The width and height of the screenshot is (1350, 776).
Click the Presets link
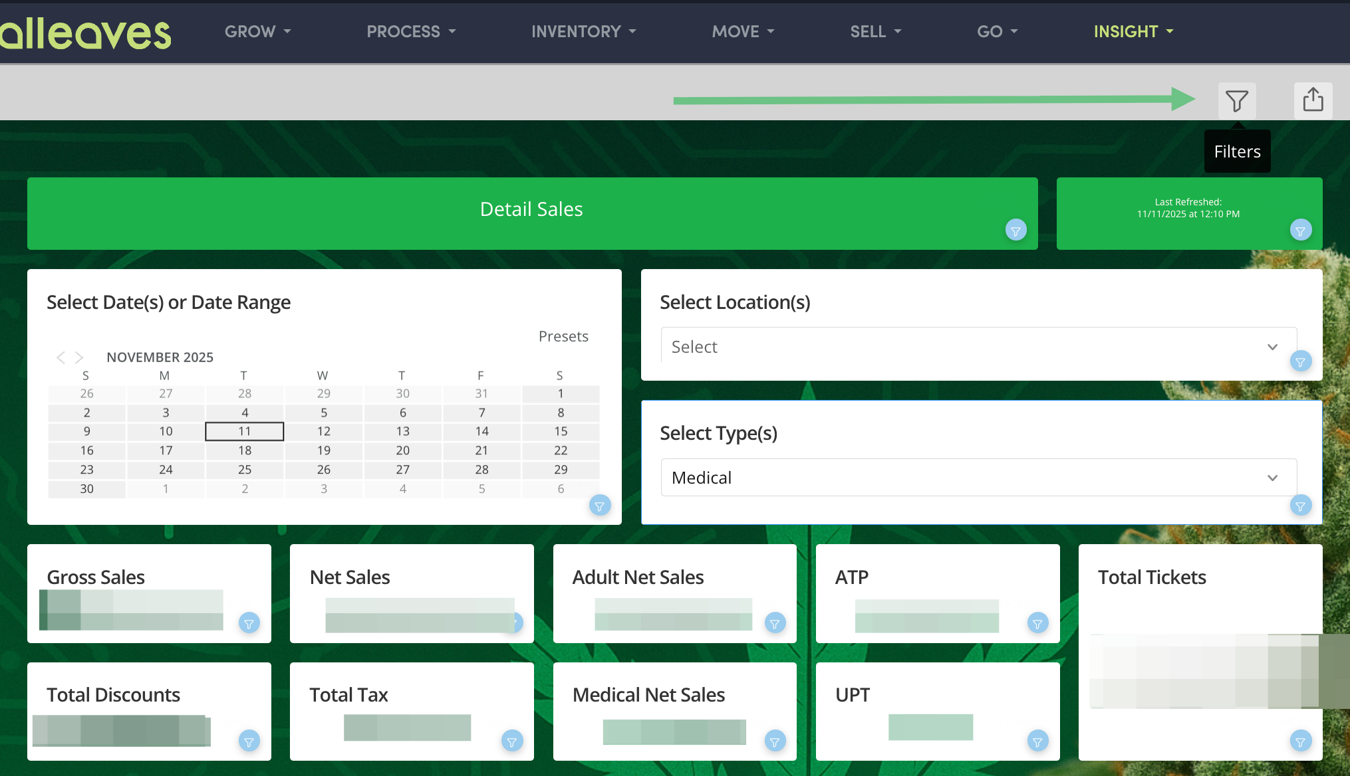coord(563,336)
